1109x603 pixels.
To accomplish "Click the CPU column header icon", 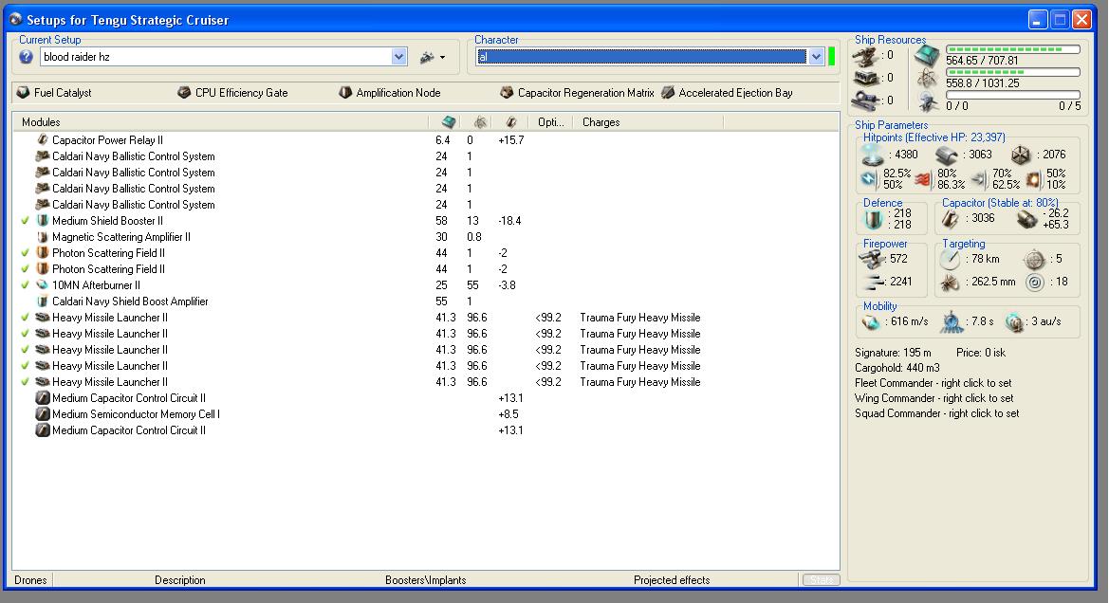I will 449,122.
